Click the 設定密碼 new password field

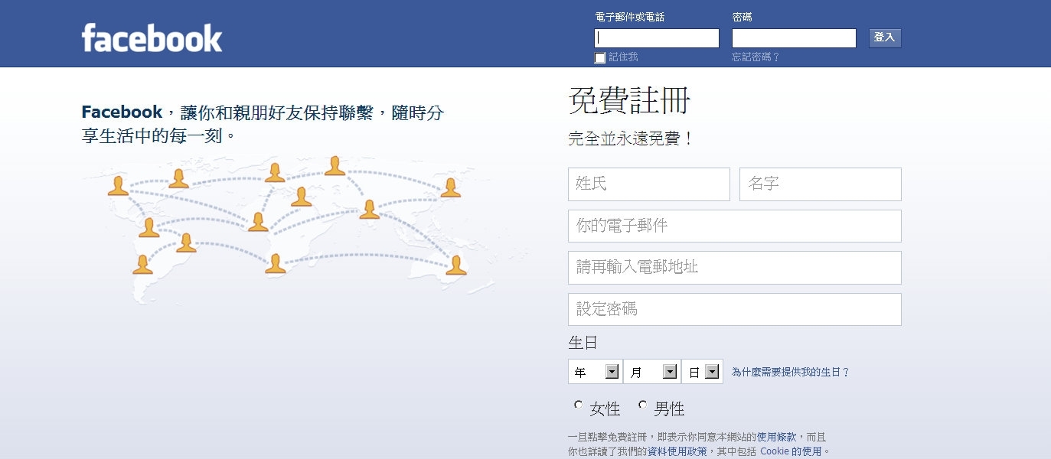[734, 310]
